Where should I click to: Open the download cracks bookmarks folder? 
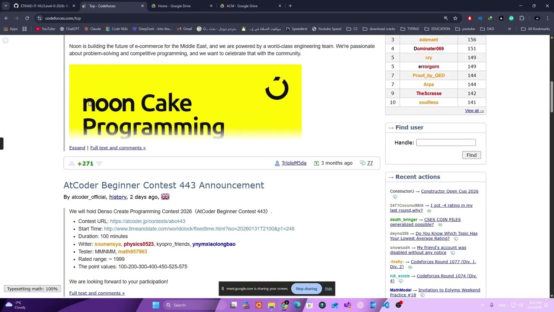(379, 29)
